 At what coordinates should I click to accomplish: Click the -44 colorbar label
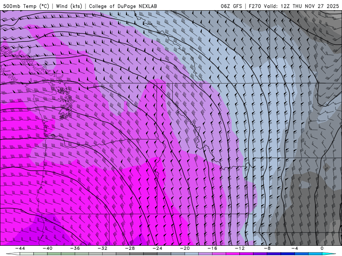[x=20, y=248]
